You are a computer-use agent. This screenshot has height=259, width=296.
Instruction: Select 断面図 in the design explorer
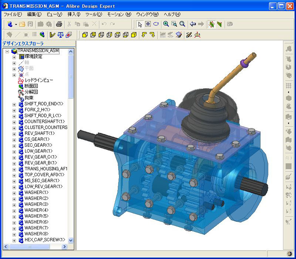coord(31,86)
